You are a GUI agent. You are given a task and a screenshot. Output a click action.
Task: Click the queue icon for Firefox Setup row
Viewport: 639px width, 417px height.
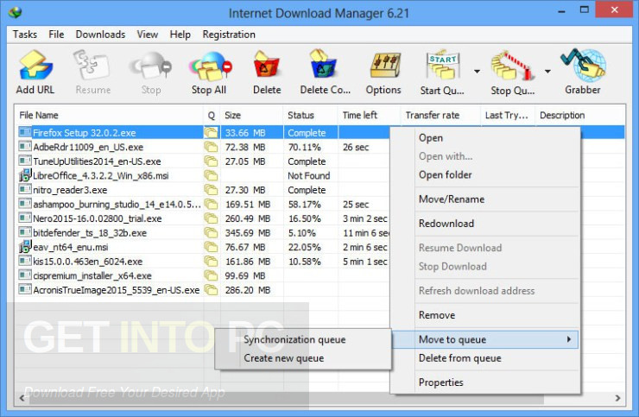coord(211,132)
